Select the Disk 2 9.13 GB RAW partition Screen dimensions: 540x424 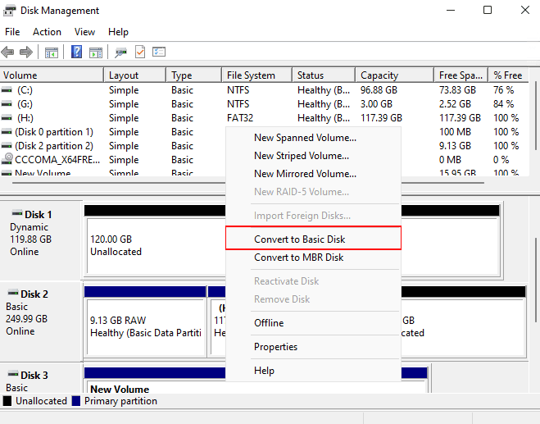coord(144,327)
